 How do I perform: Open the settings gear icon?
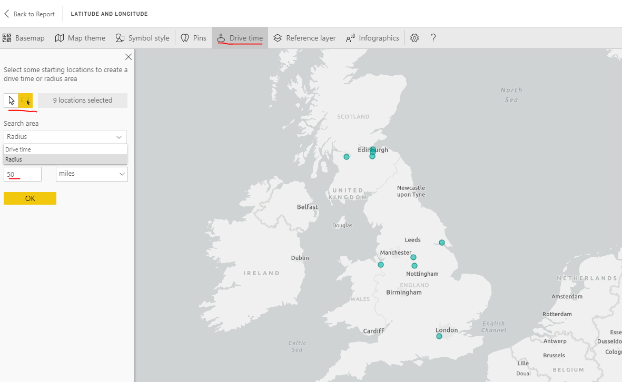pyautogui.click(x=414, y=38)
